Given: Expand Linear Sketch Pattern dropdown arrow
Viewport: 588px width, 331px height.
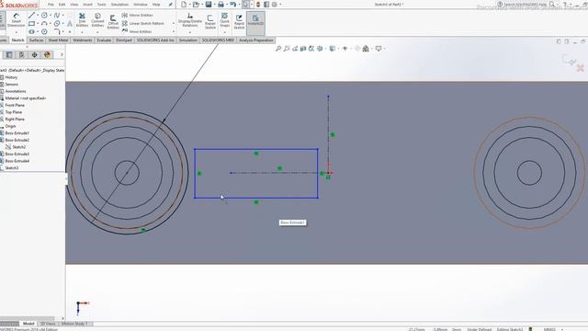Looking at the screenshot, I should pyautogui.click(x=174, y=23).
